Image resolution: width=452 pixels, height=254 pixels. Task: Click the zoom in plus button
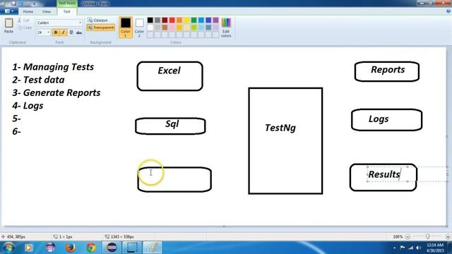coord(448,237)
